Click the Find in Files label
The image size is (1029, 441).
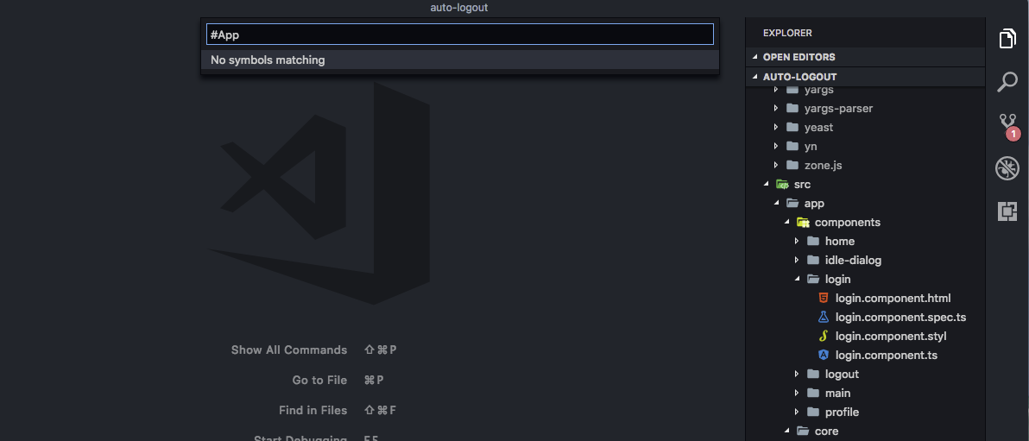[313, 410]
